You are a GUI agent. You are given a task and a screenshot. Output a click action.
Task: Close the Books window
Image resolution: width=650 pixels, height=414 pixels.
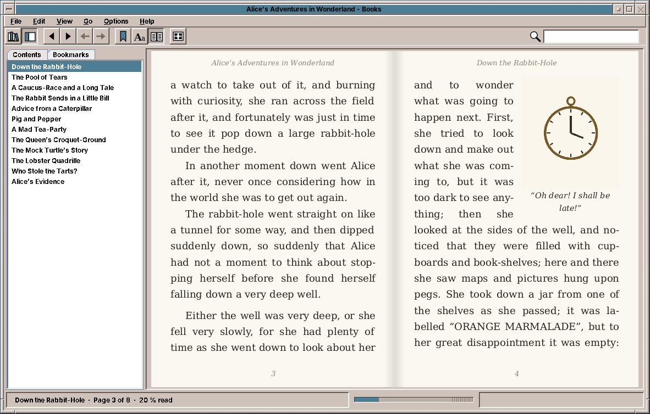(x=640, y=9)
